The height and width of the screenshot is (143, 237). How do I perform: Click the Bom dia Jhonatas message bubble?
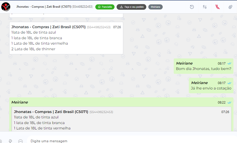203,66
